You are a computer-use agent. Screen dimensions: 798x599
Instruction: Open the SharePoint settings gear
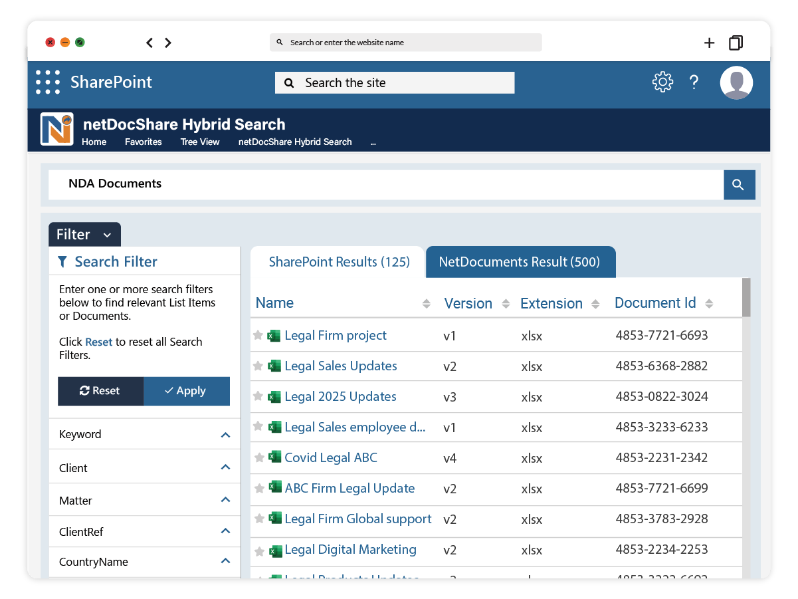(662, 82)
